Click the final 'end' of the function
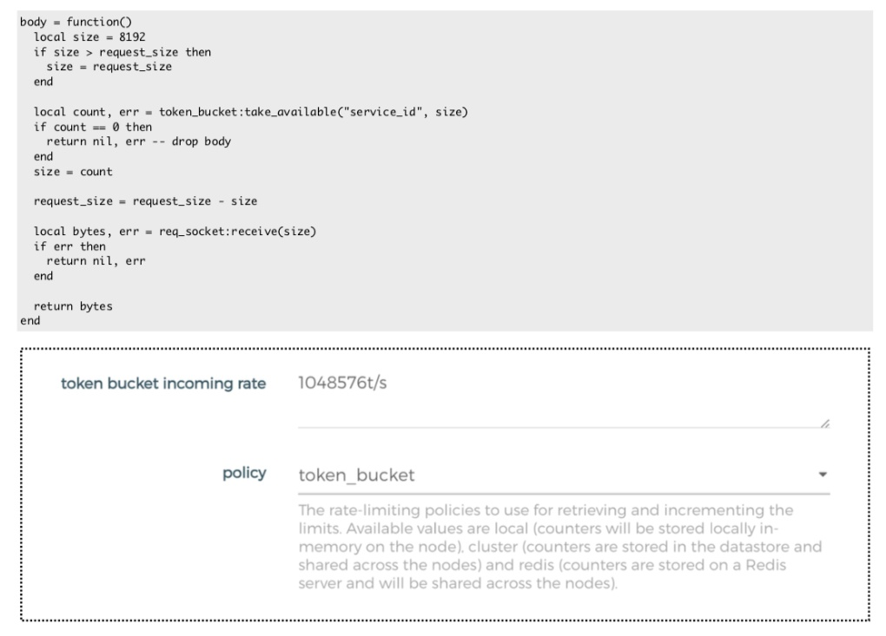This screenshot has width=886, height=636. pyautogui.click(x=30, y=321)
